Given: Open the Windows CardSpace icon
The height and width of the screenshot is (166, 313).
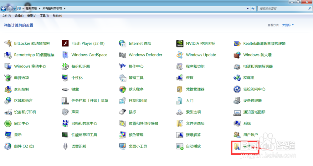Looking at the screenshot, I should [x=65, y=55].
